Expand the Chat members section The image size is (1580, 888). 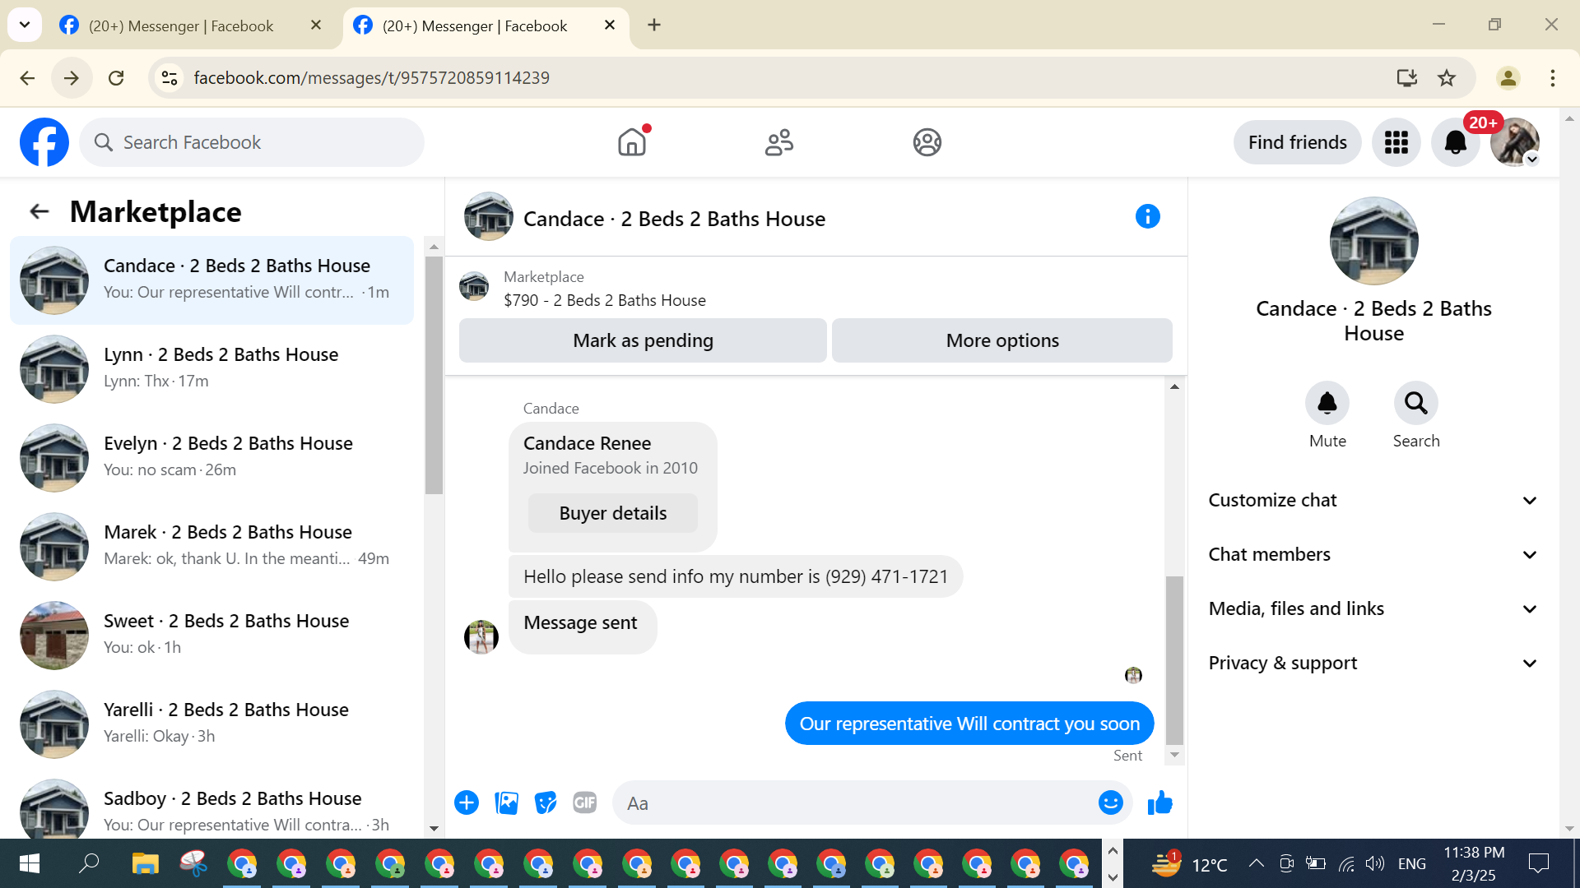pos(1373,555)
